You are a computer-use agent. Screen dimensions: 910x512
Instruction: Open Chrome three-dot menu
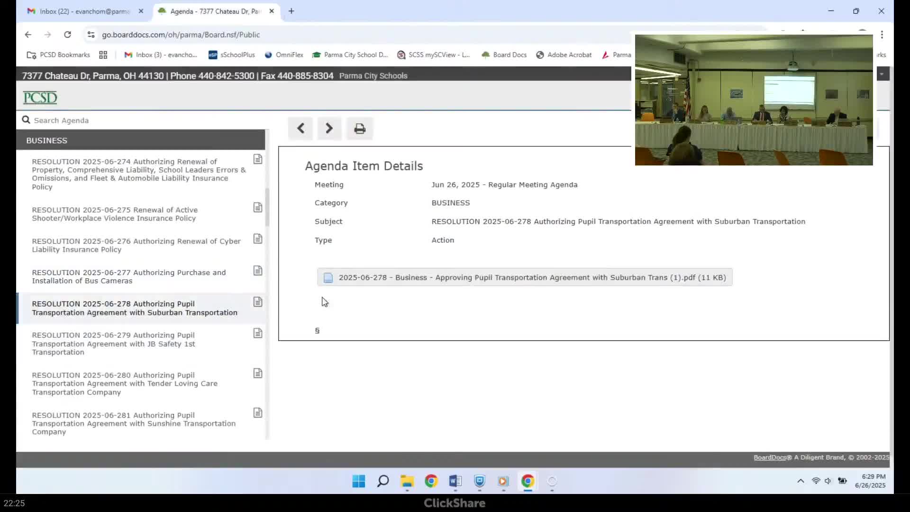pos(882,35)
